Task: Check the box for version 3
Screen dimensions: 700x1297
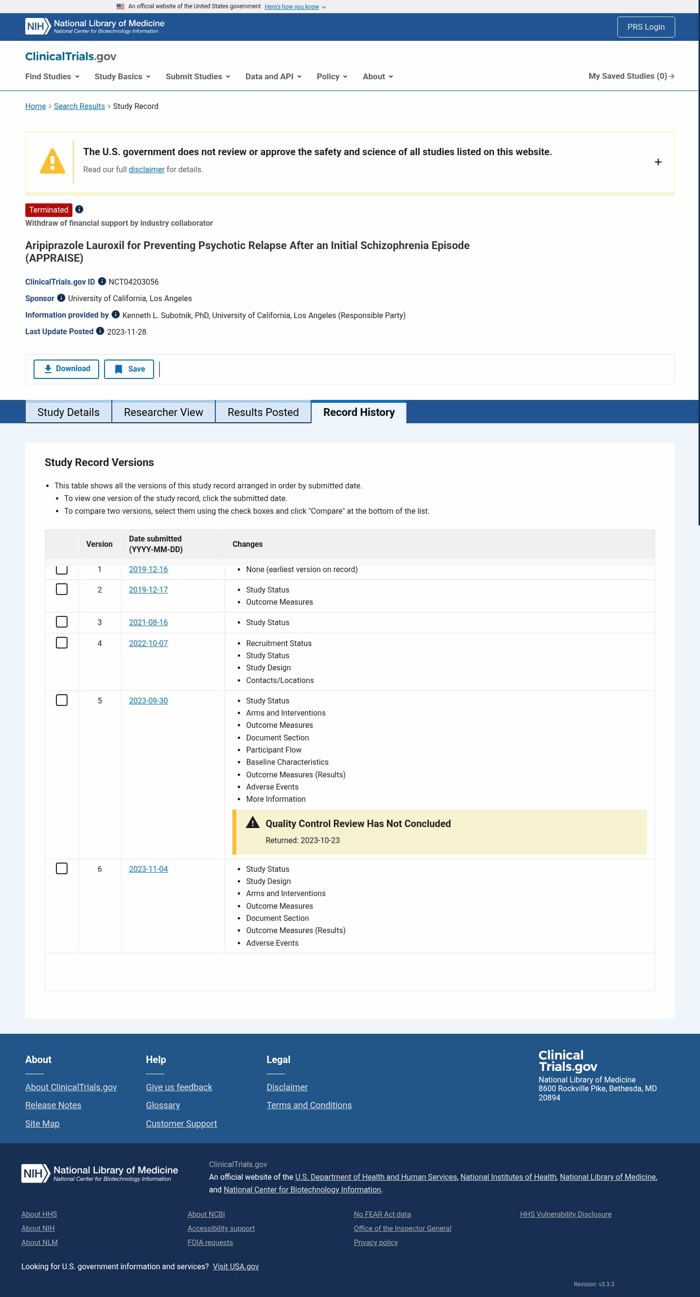Action: pyautogui.click(x=61, y=622)
